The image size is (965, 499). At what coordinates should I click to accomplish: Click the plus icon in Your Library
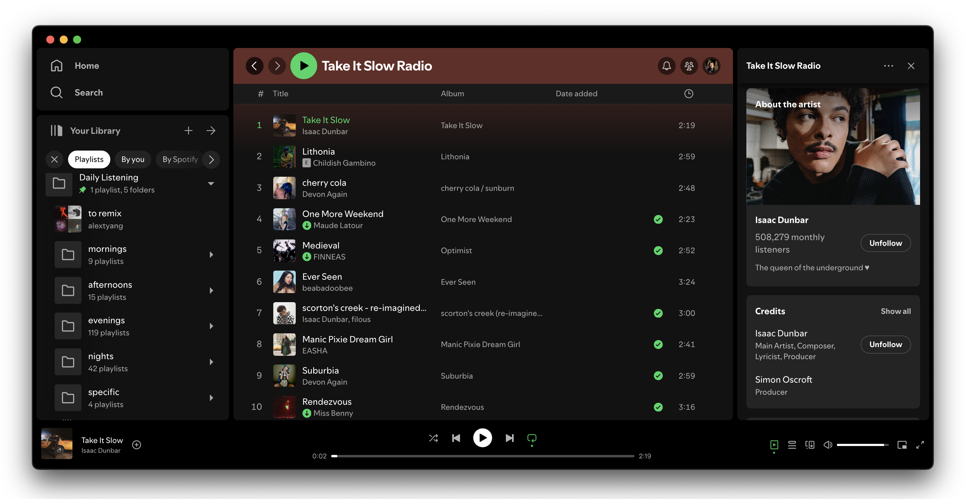pos(188,130)
